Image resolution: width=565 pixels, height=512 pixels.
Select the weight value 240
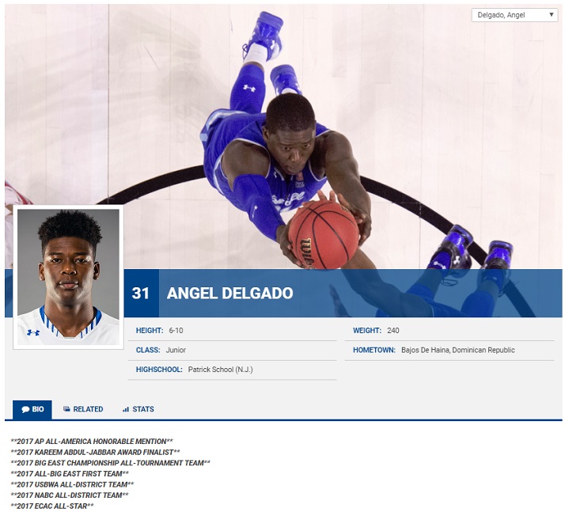click(x=393, y=331)
